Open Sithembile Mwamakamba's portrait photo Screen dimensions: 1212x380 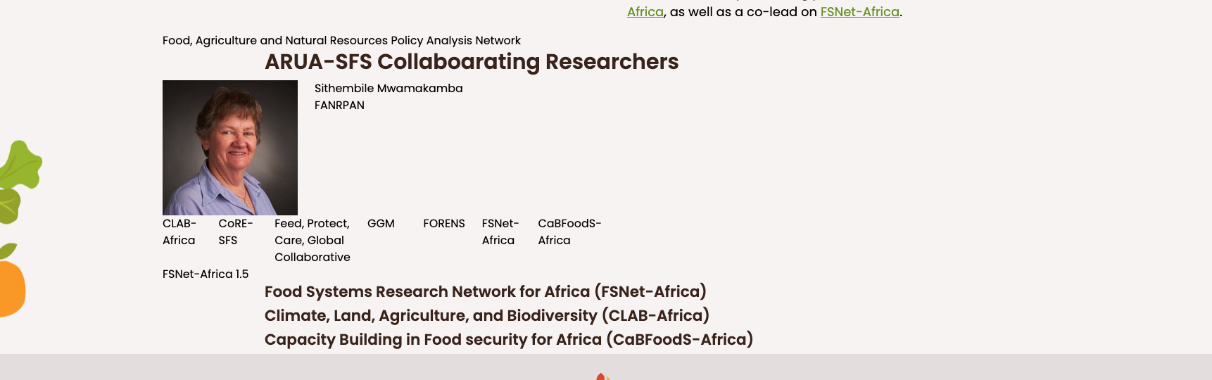tap(230, 148)
